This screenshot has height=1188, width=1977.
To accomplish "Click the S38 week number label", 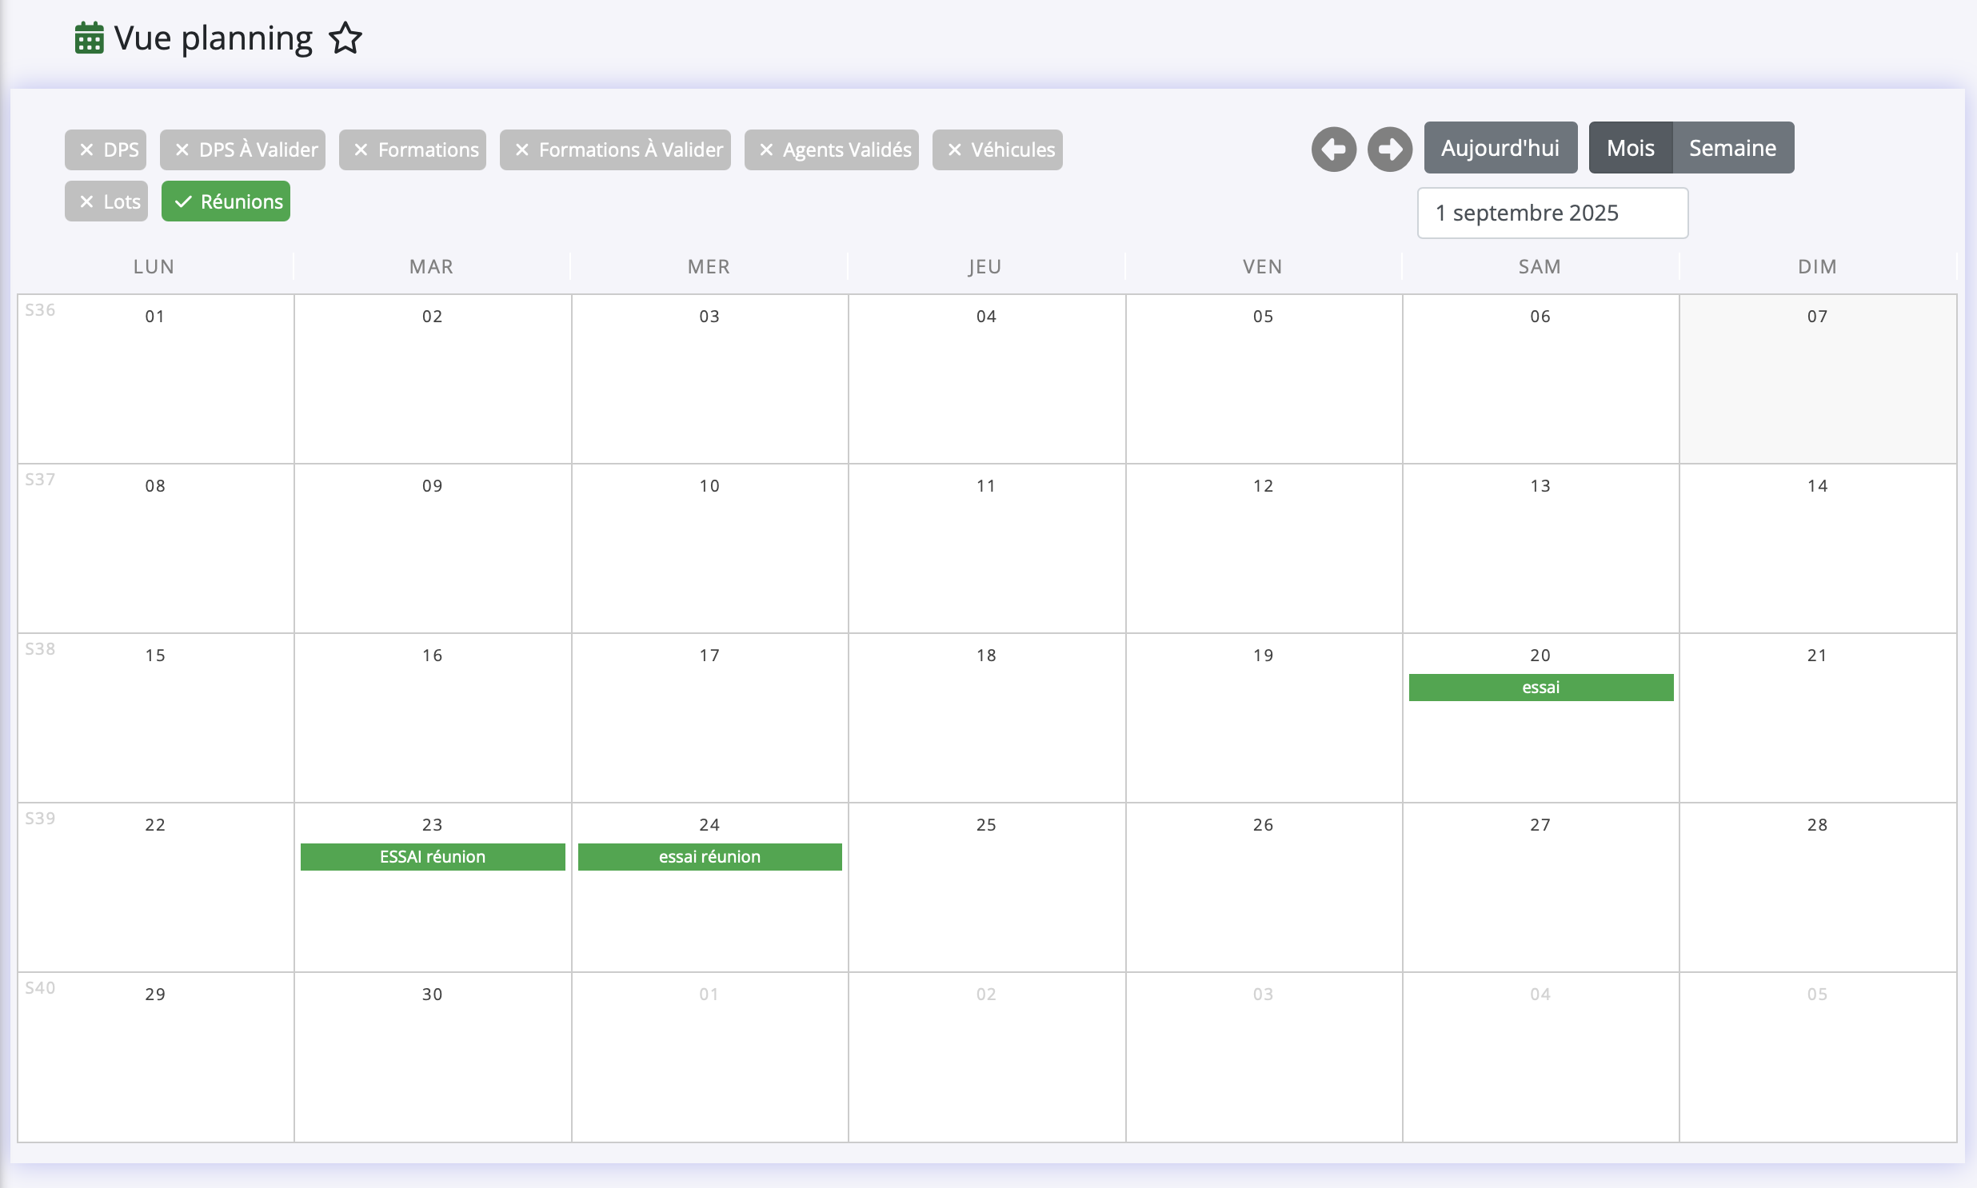I will [40, 648].
